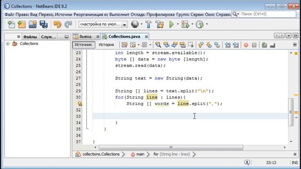
Task: Jump to last edit icon in editor toolbar
Action: (125, 45)
